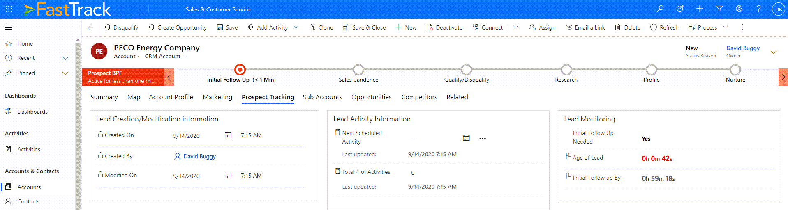Click the search magnifier icon in header

[660, 9]
